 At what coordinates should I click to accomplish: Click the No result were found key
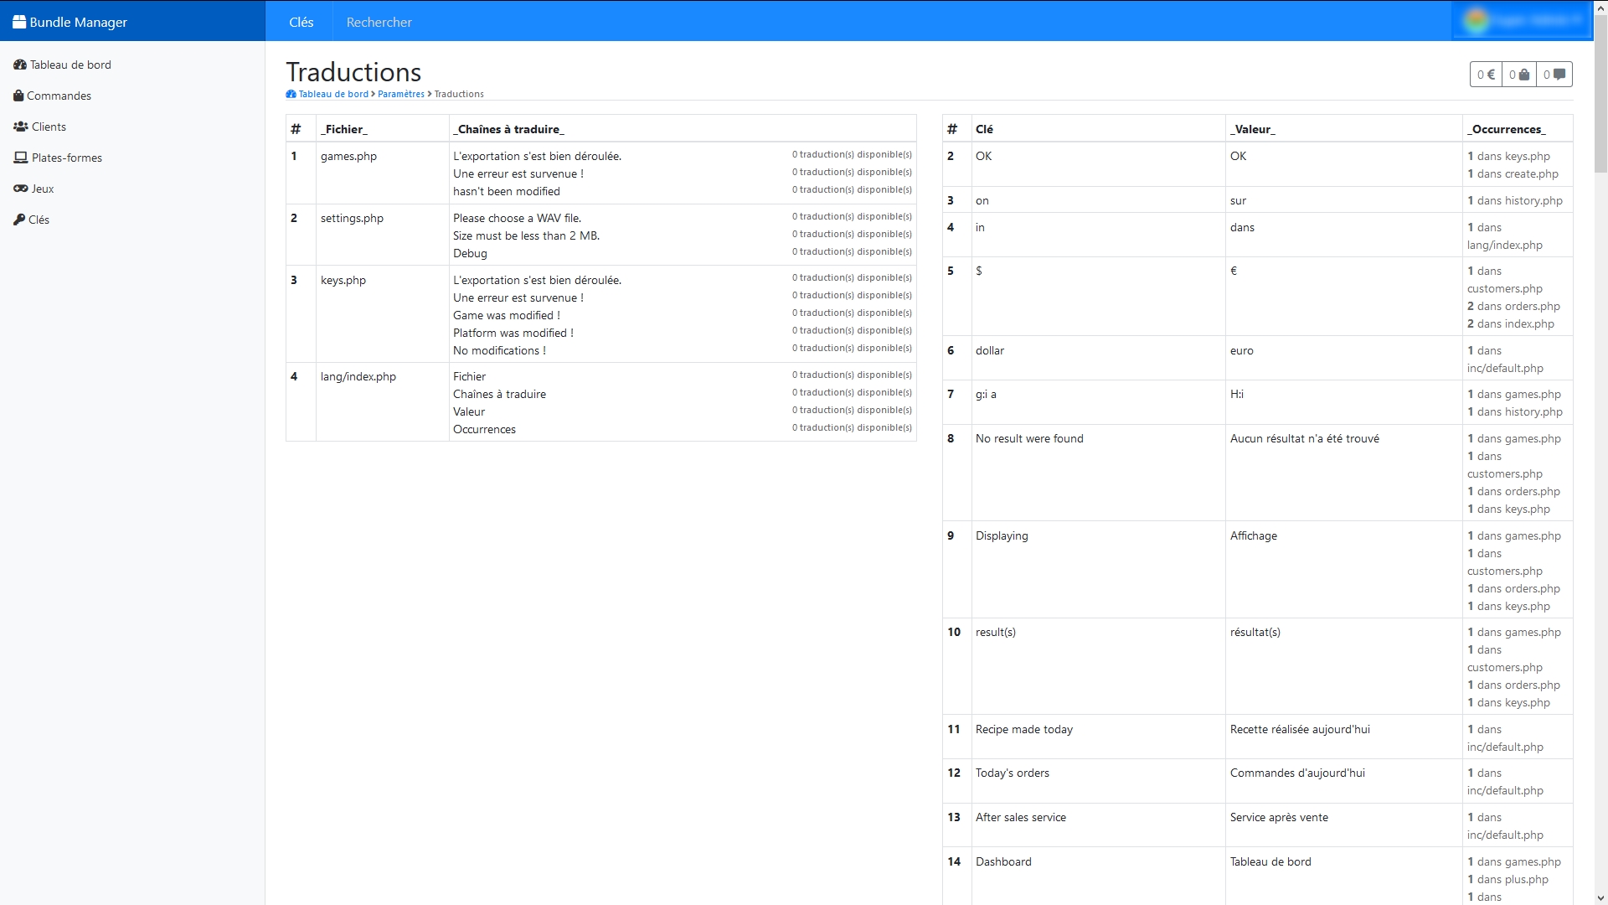[1029, 438]
